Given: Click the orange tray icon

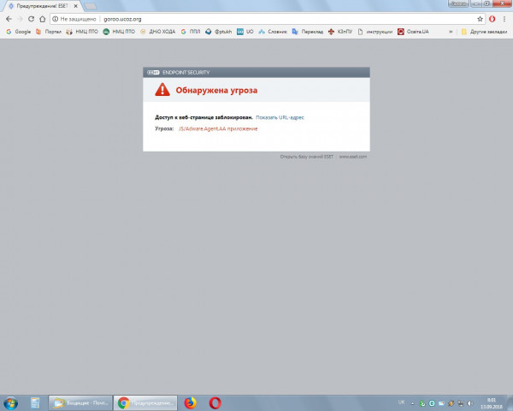Looking at the screenshot, I should click(451, 403).
